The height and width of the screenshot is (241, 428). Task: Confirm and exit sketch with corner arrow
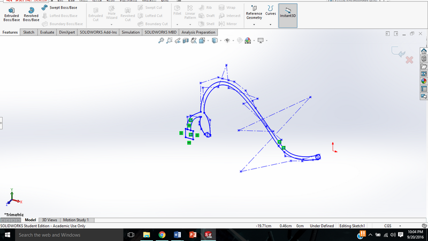coord(396,52)
